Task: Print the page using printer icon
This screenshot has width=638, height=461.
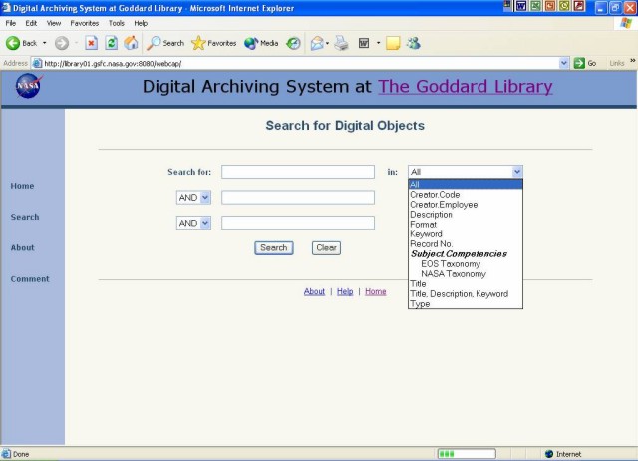Action: point(341,43)
